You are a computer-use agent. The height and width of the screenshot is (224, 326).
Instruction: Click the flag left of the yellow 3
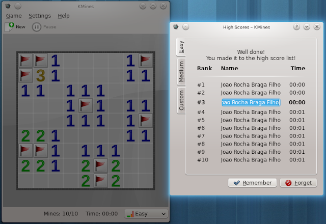tap(25, 75)
